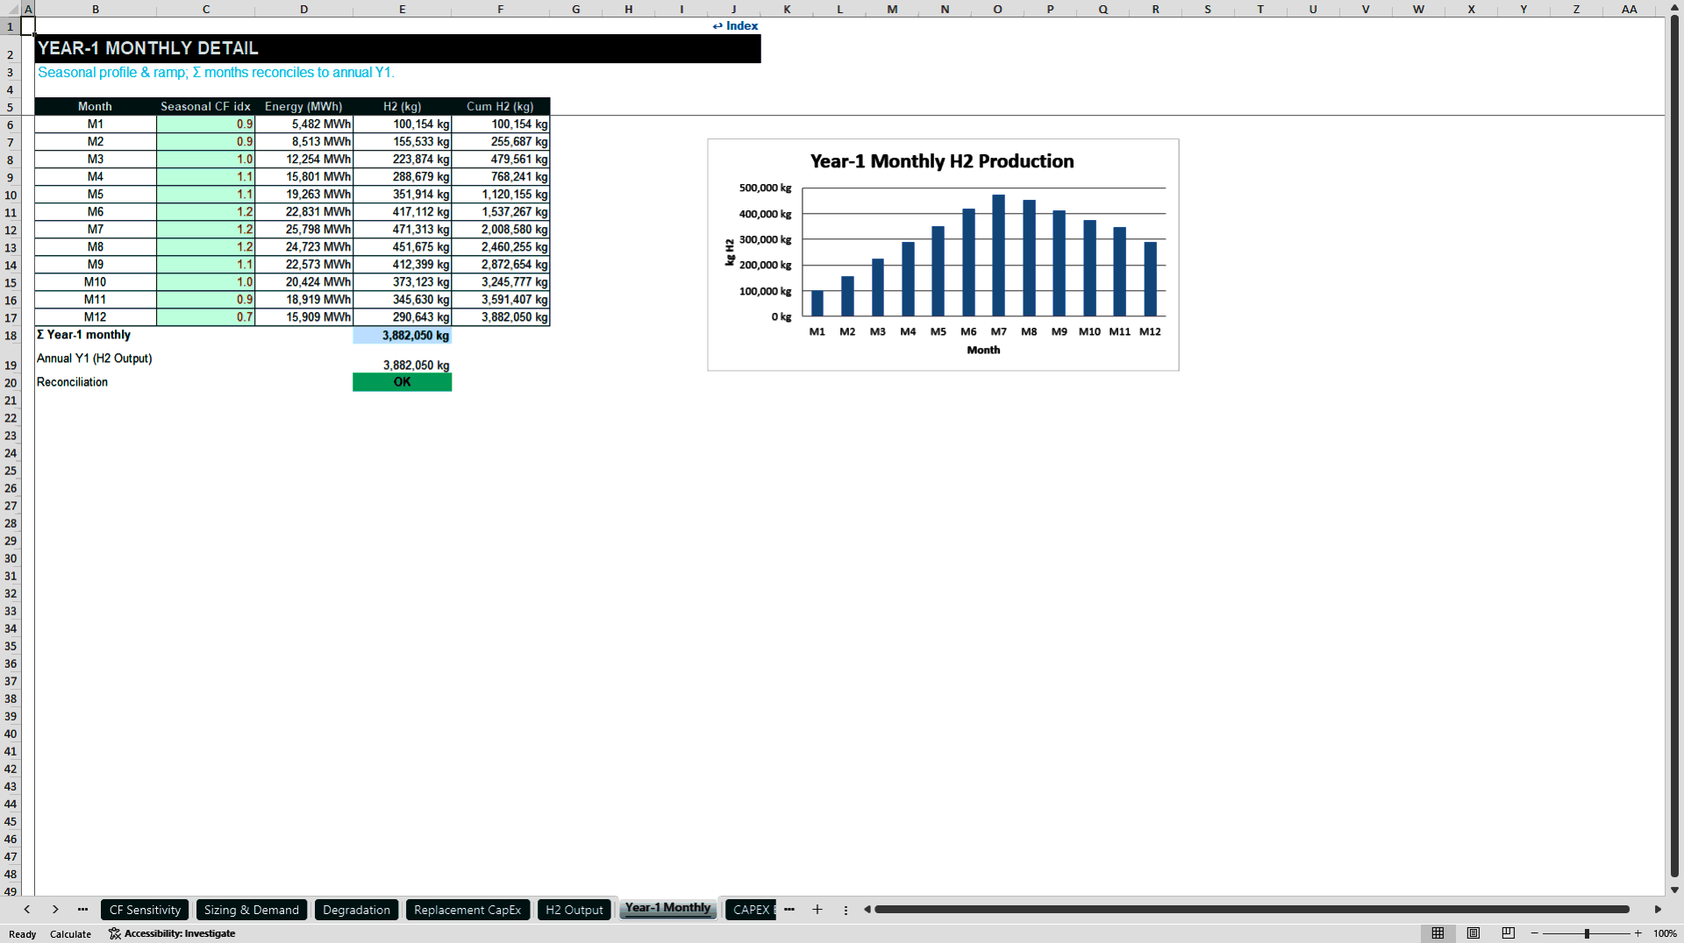Select the Seasonal CF idx header cell
Viewport: 1684px width, 943px height.
pyautogui.click(x=206, y=106)
